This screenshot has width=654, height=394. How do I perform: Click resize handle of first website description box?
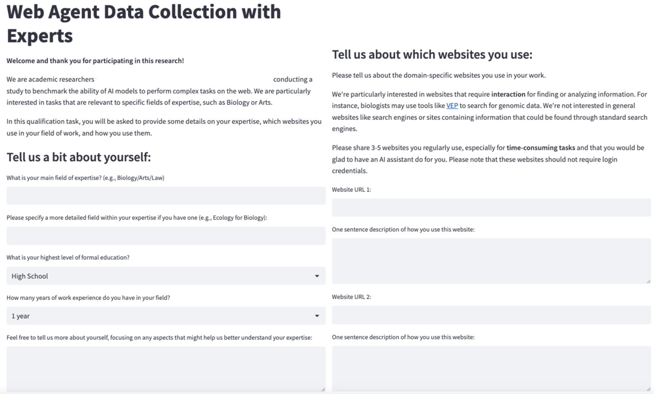[x=648, y=281]
